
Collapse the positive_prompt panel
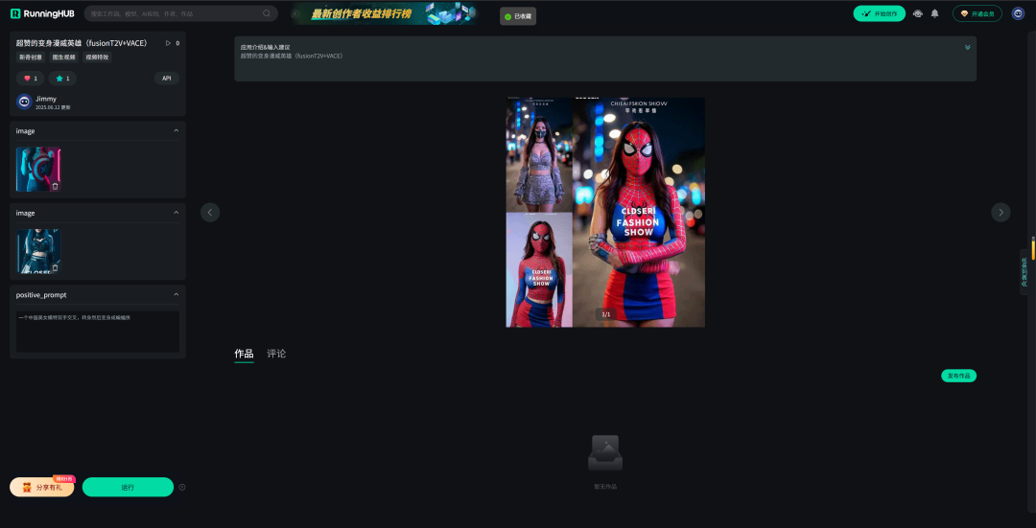pos(176,294)
